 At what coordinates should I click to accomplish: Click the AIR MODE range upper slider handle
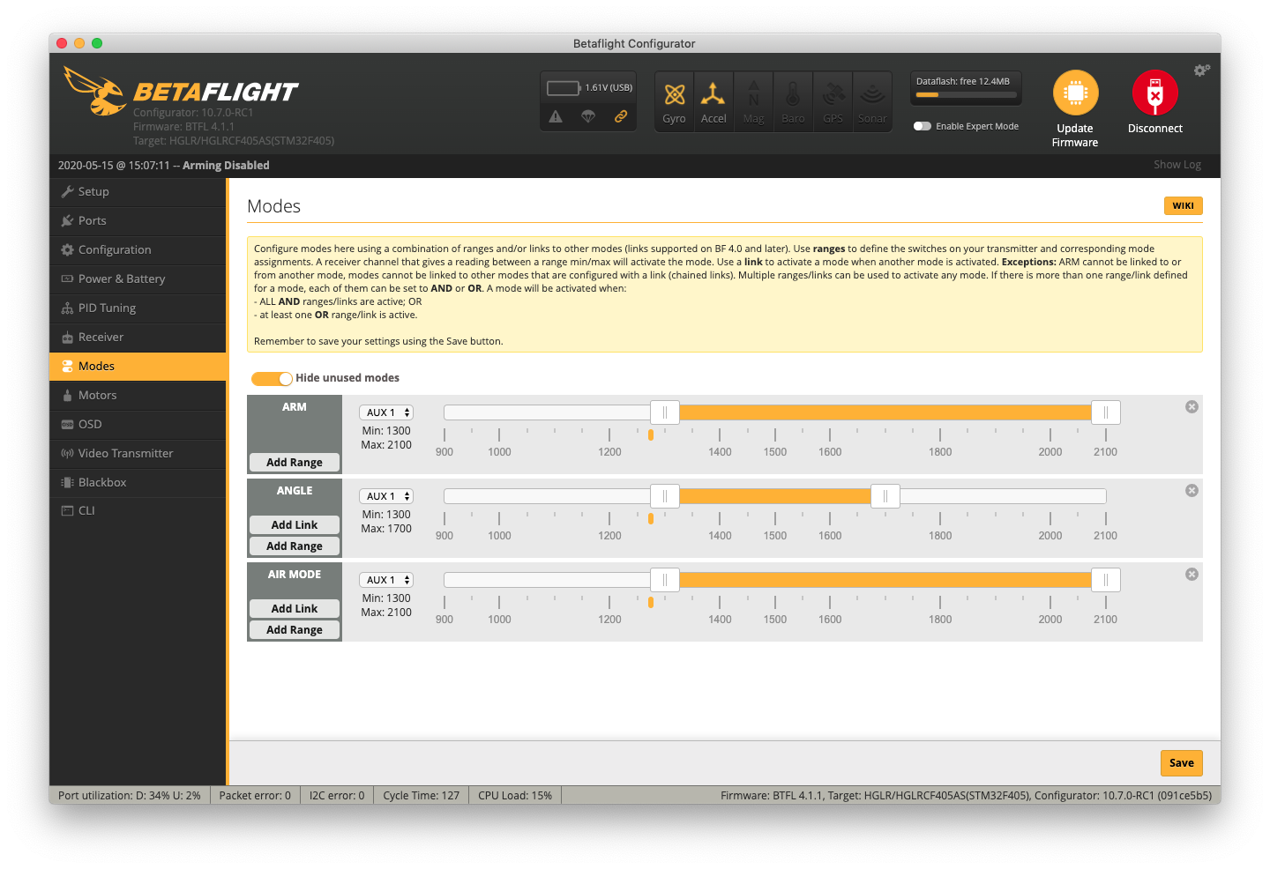(1106, 580)
